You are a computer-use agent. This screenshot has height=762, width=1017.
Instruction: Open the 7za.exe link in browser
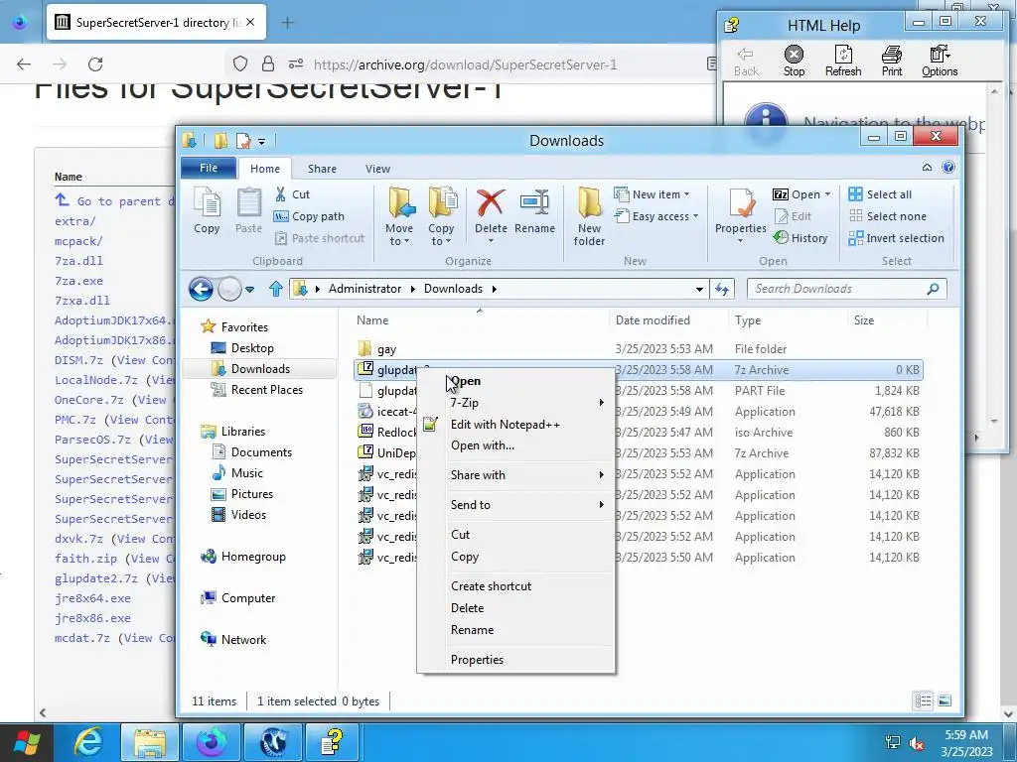(x=78, y=281)
